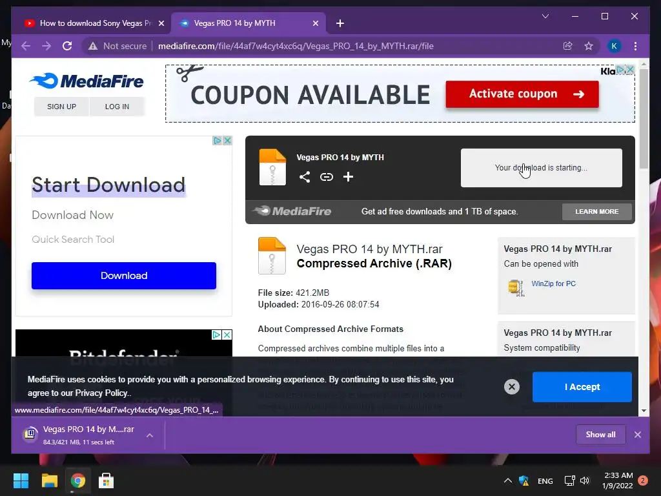Image resolution: width=661 pixels, height=496 pixels.
Task: Select the Vegas PRO 14 by MYTH tab
Action: tap(249, 23)
